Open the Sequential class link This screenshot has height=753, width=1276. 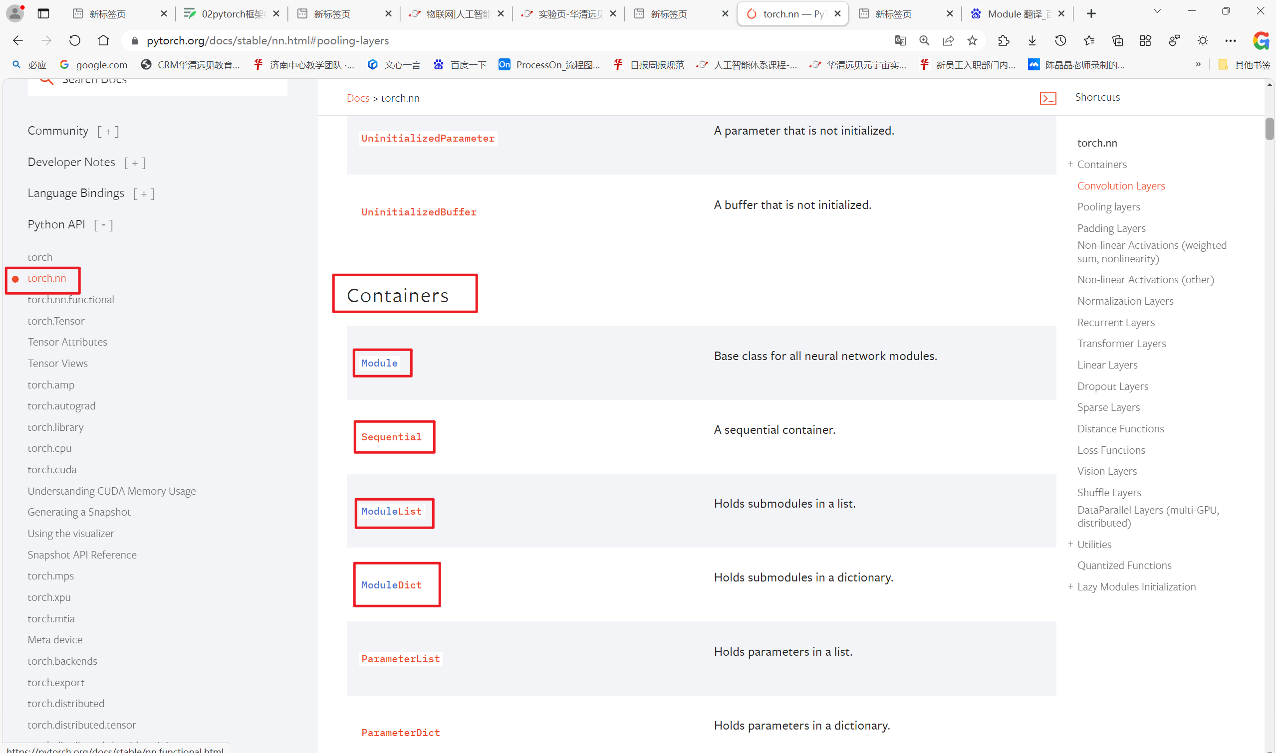[x=391, y=437]
